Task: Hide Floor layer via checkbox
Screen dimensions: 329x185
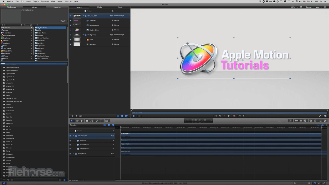Action: (x=71, y=39)
